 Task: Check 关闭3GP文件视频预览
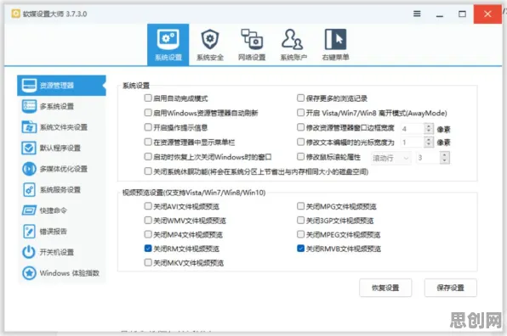click(x=300, y=221)
